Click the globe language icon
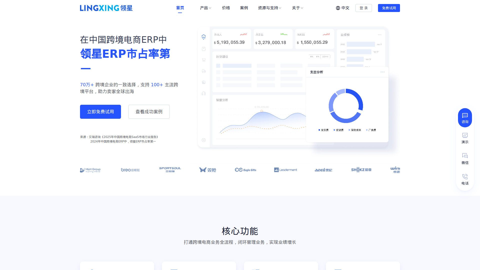 click(x=338, y=8)
